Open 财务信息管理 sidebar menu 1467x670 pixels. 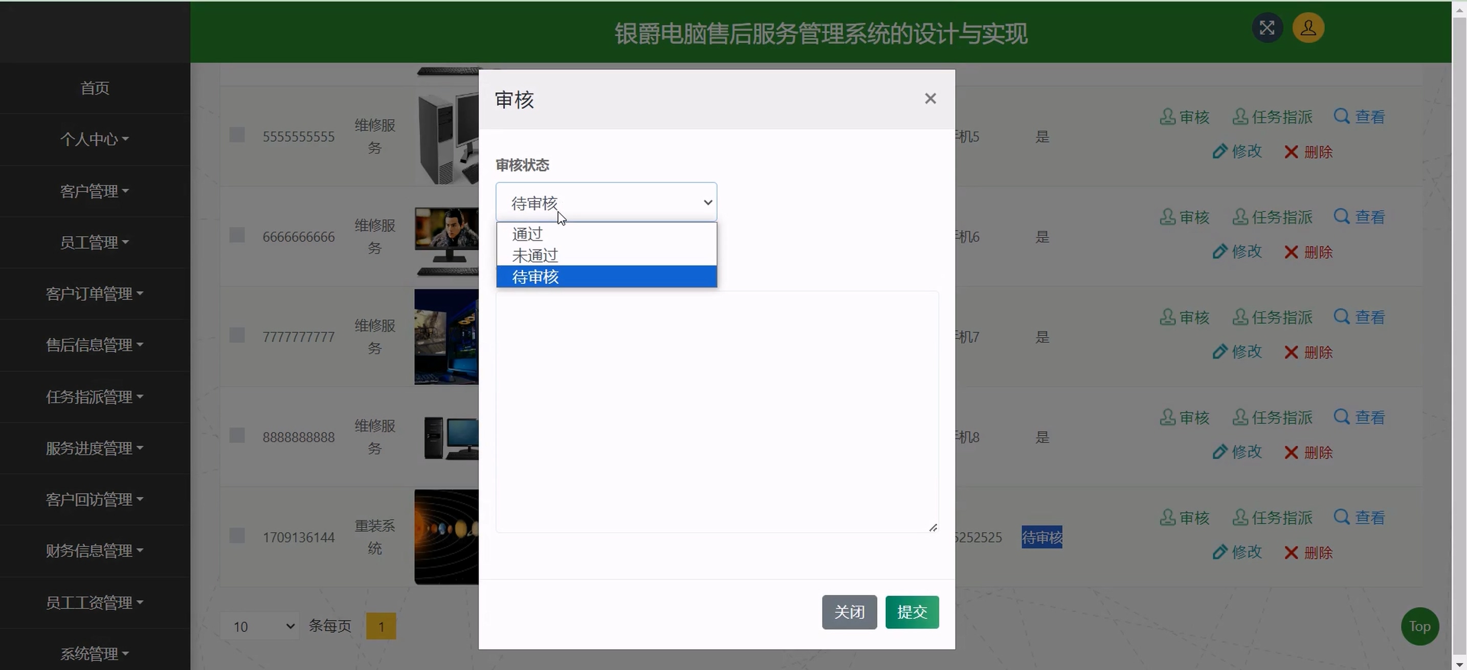95,550
